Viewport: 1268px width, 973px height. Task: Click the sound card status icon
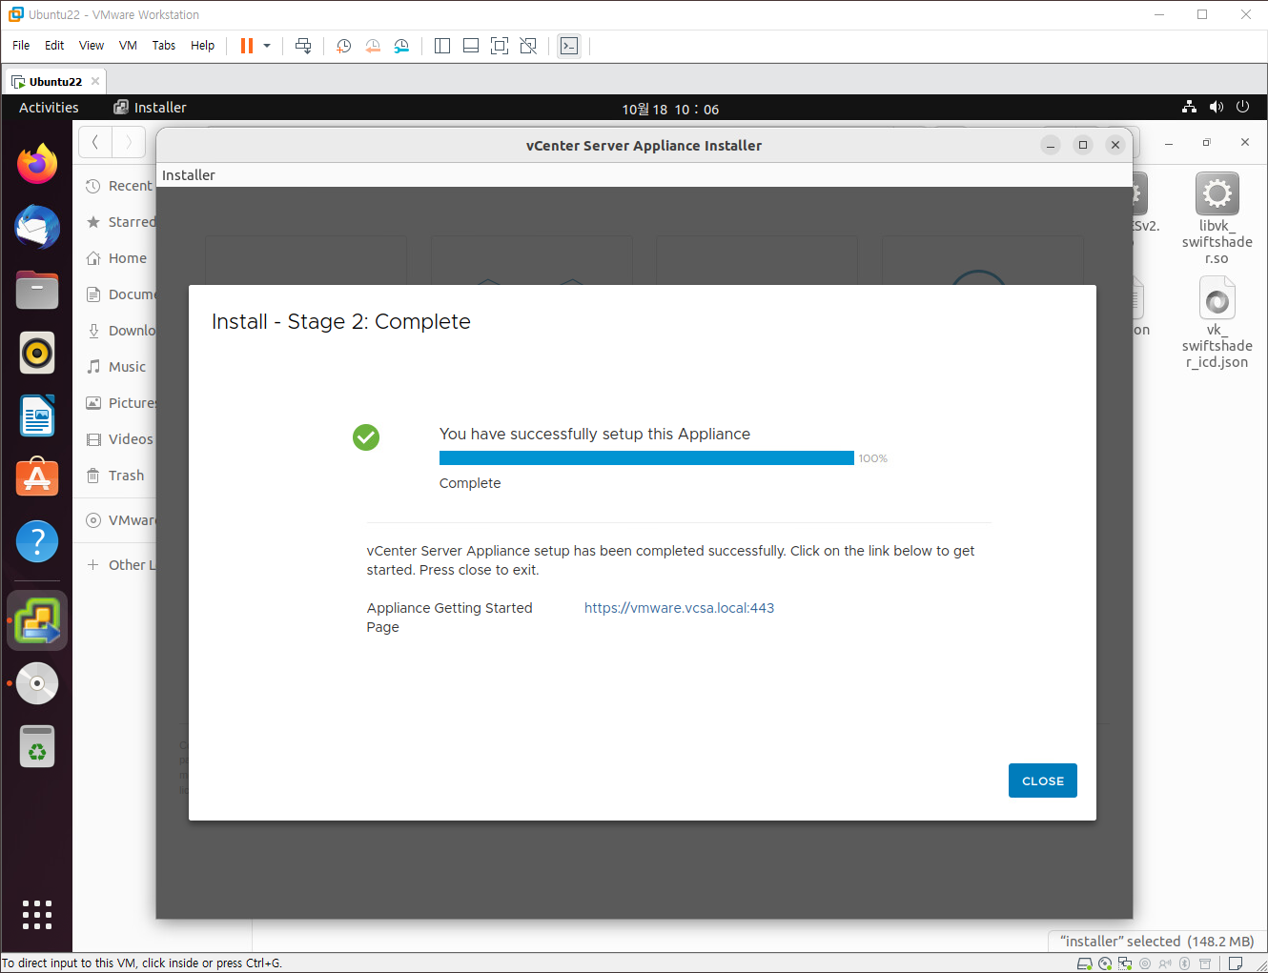[1165, 963]
